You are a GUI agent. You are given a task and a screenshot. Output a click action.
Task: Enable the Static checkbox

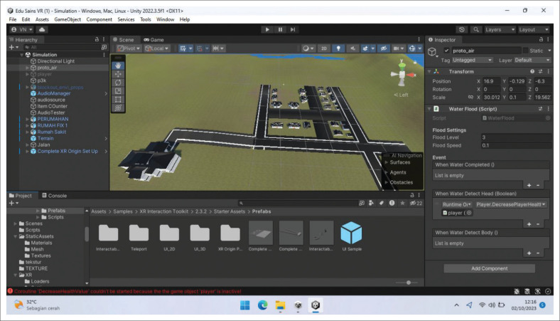tap(527, 51)
